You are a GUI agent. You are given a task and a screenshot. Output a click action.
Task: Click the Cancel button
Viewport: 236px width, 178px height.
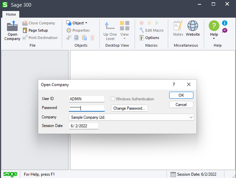pos(181,105)
